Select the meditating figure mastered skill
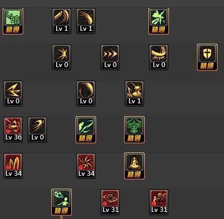The height and width of the screenshot is (219, 224). pyautogui.click(x=134, y=166)
